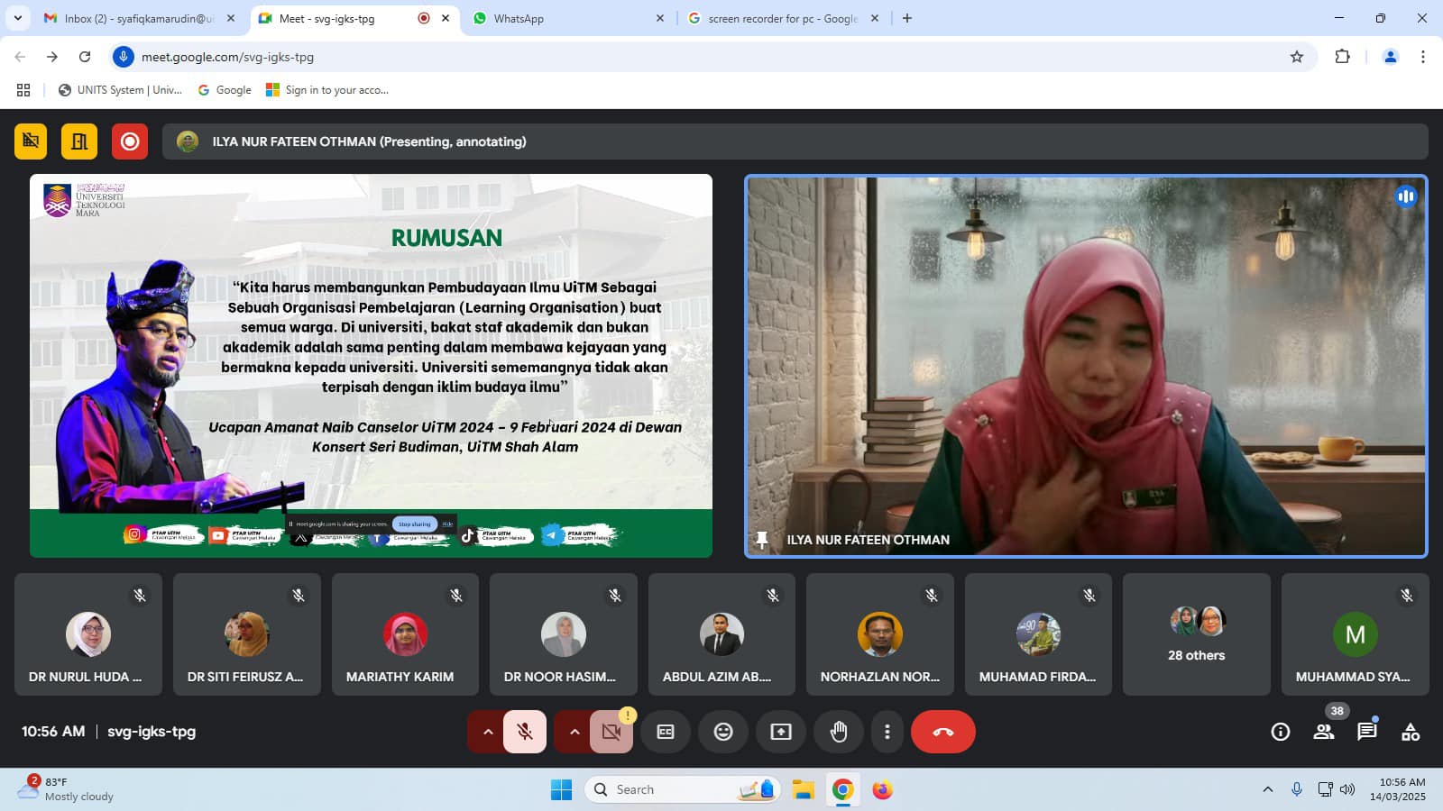
Task: Open Firefox from taskbar
Action: point(882,790)
